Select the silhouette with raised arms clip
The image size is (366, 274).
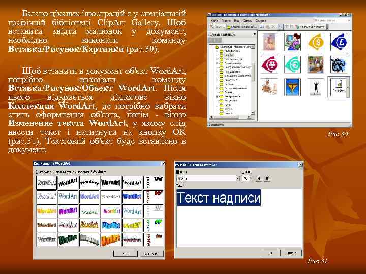(316, 87)
